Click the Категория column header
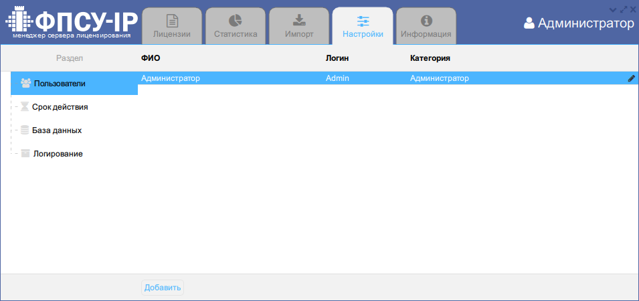 point(430,58)
